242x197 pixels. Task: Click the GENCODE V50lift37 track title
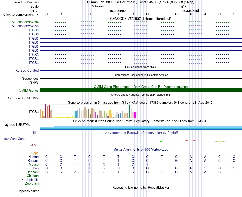click(x=141, y=19)
